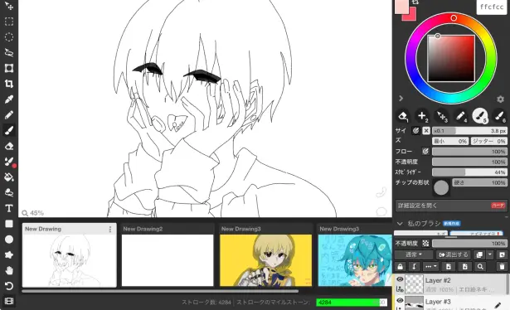The height and width of the screenshot is (310, 510).
Task: Click the rotate view tool icon
Action: [9, 286]
